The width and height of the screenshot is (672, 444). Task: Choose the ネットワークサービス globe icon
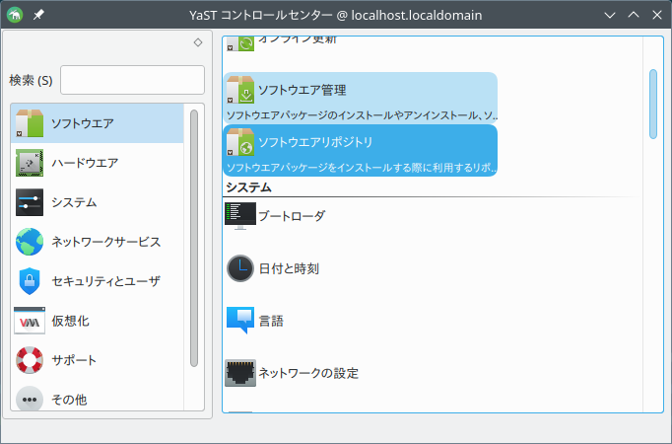pyautogui.click(x=30, y=242)
